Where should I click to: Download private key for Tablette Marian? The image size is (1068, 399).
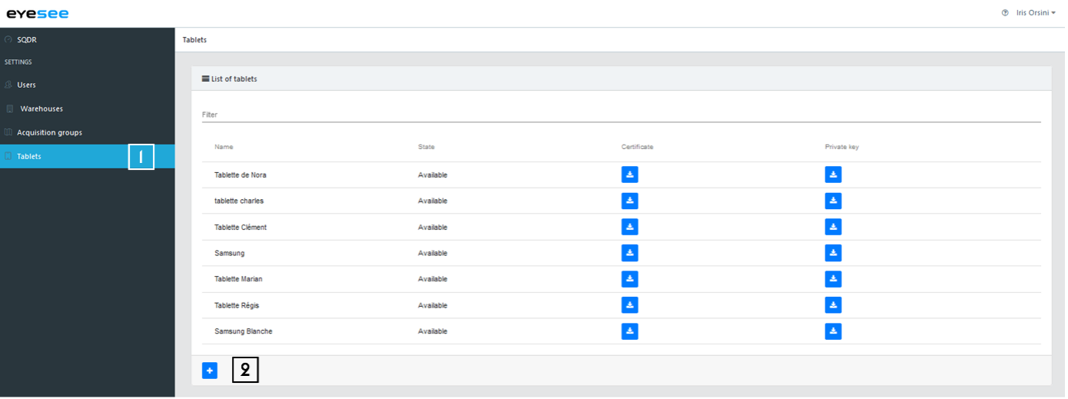coord(833,279)
